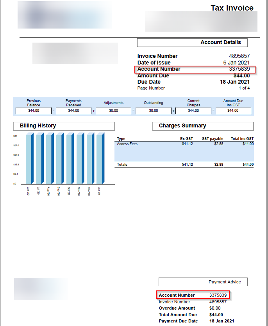Screen dimensions: 268x326
Task: Click highlighted Account Number in Account Details
Action: click(x=195, y=69)
